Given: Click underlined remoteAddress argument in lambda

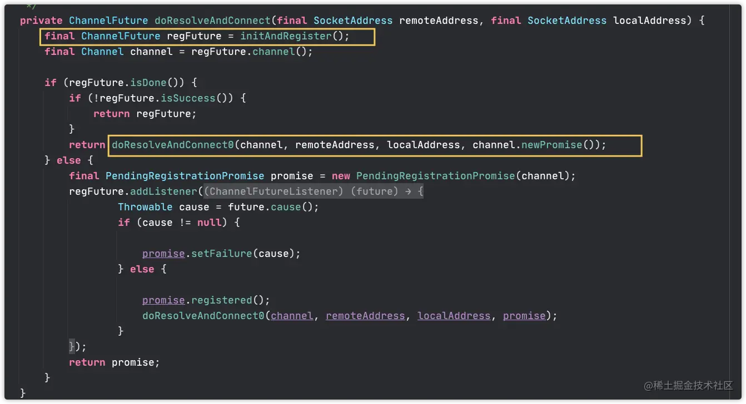Looking at the screenshot, I should [365, 316].
